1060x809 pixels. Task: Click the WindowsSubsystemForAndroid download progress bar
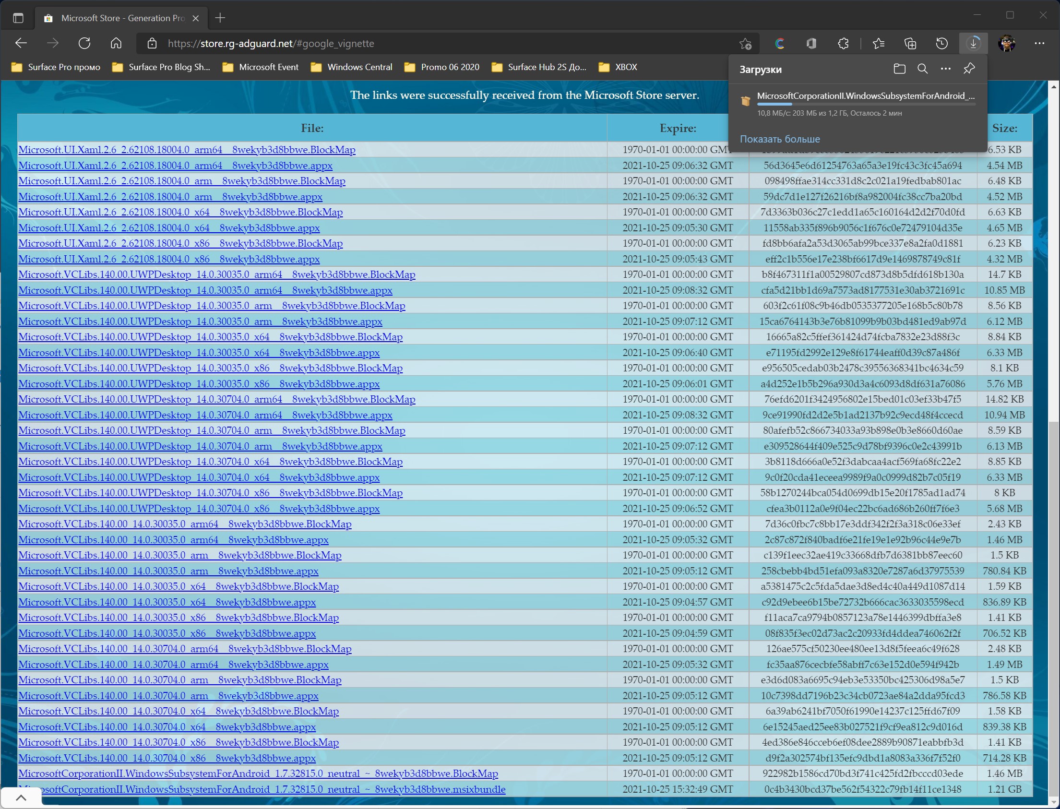click(866, 104)
